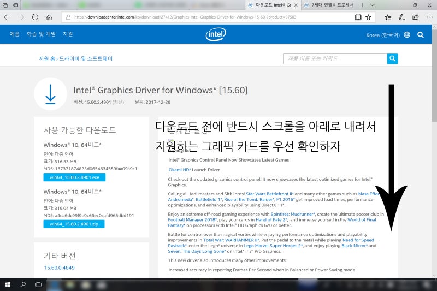Download win64_15.60.2.4901.zip
The image size is (437, 291).
pos(74,224)
